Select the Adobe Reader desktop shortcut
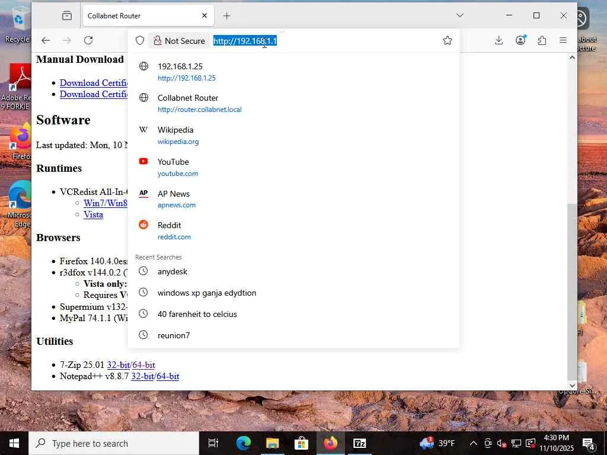607x455 pixels. [16, 87]
